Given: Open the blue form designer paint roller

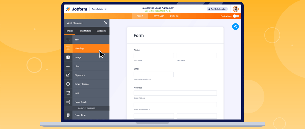Looking at the screenshot, I should coord(235,26).
